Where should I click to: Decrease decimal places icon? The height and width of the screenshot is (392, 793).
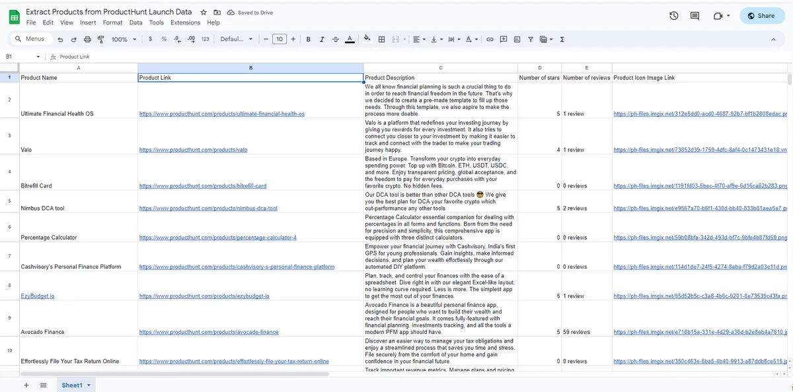(x=177, y=39)
